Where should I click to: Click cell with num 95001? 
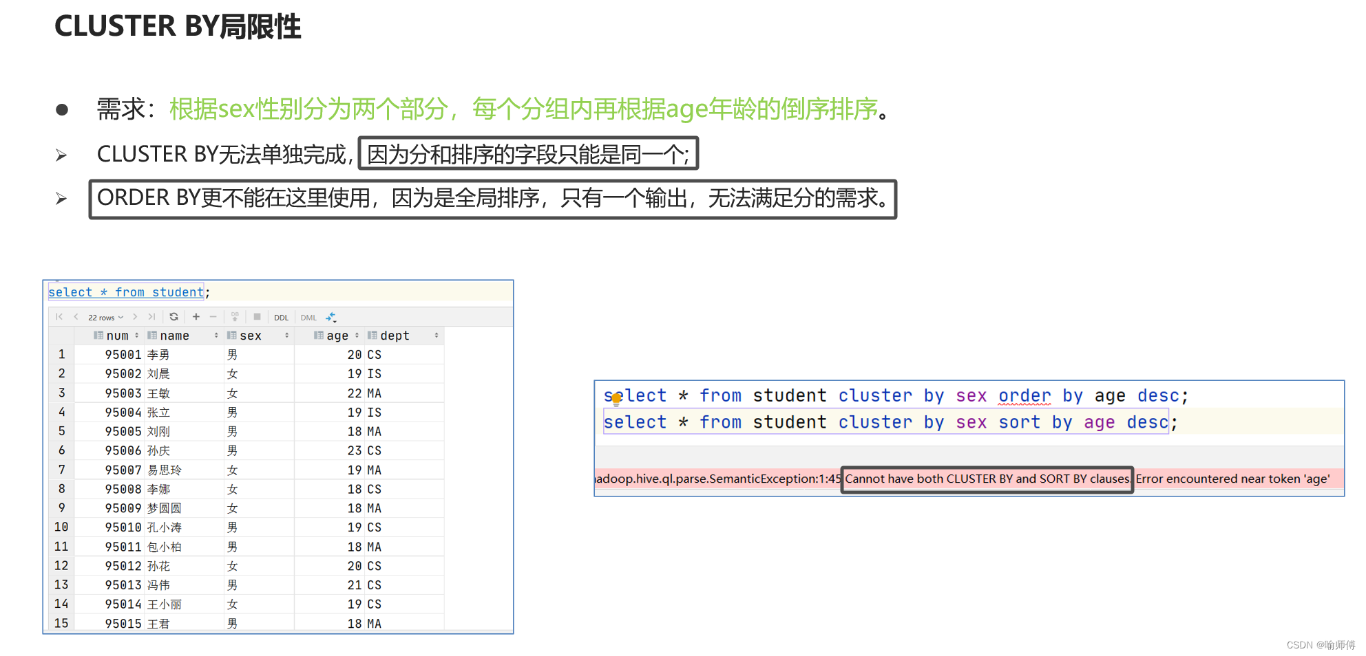click(109, 355)
